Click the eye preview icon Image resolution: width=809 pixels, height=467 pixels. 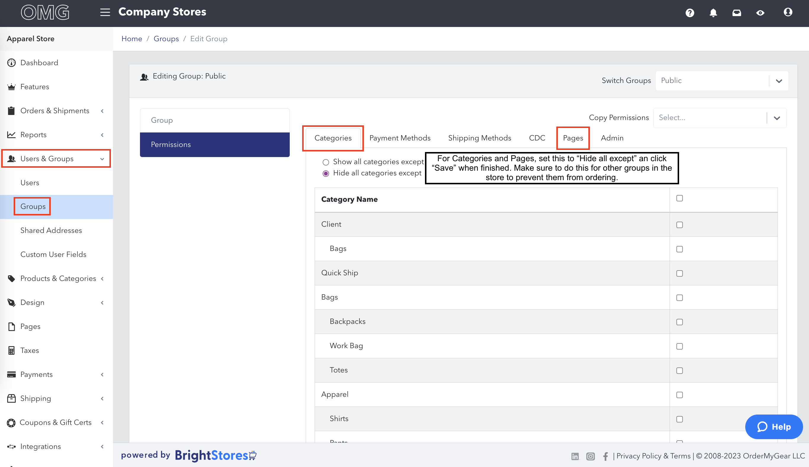click(x=760, y=13)
